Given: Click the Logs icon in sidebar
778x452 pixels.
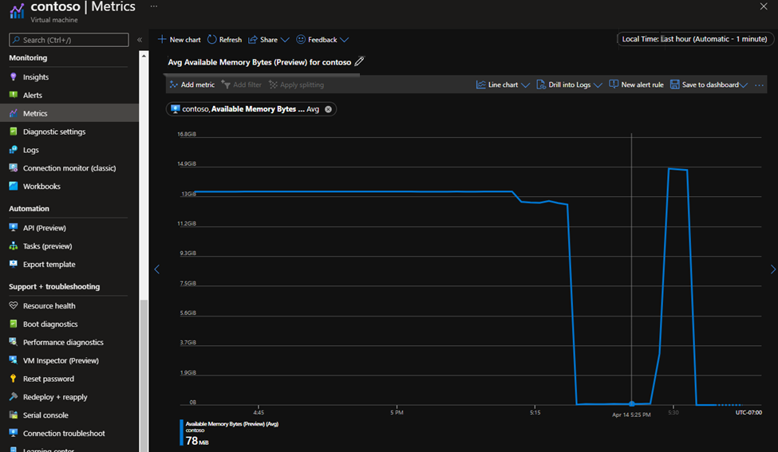Looking at the screenshot, I should coord(14,150).
